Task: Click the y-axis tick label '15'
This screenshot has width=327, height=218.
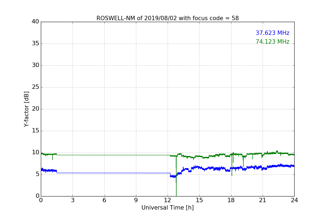Action: point(35,131)
